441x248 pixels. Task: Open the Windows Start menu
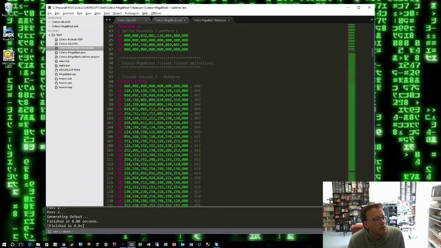coord(4,245)
